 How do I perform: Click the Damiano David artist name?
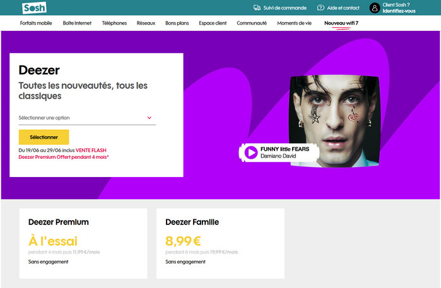[278, 156]
